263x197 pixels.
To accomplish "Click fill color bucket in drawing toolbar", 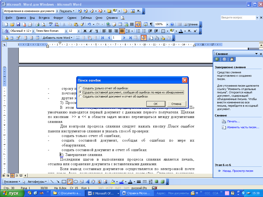I will [x=113, y=182].
